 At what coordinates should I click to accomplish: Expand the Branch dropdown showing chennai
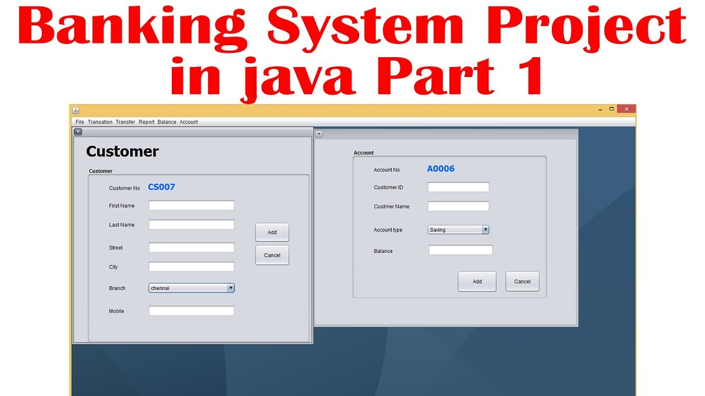point(231,288)
